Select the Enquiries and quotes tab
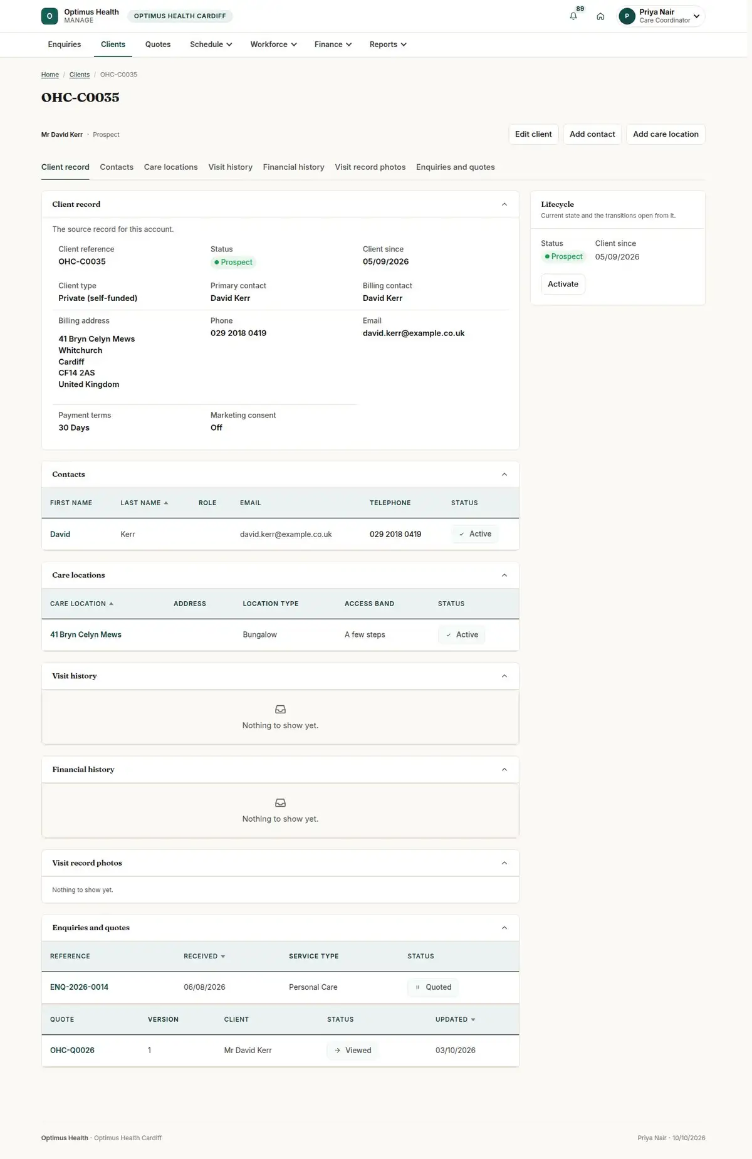This screenshot has width=752, height=1159. [x=456, y=167]
